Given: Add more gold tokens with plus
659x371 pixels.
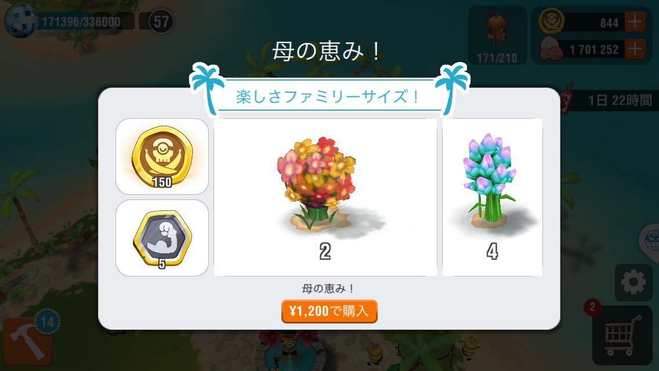Looking at the screenshot, I should (x=635, y=22).
